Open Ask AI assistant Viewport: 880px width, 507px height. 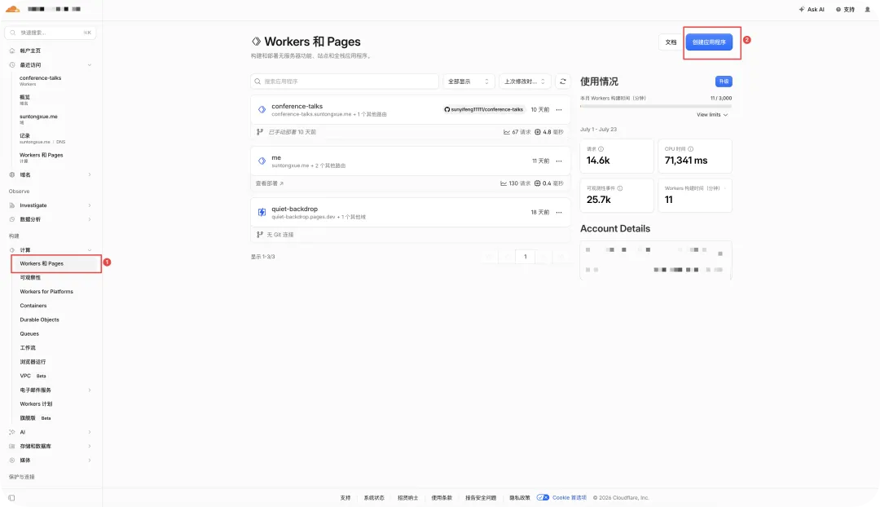[x=812, y=10]
